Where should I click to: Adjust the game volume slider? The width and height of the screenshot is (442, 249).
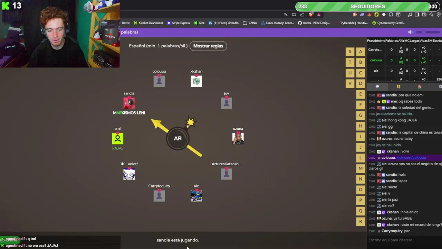point(428,32)
